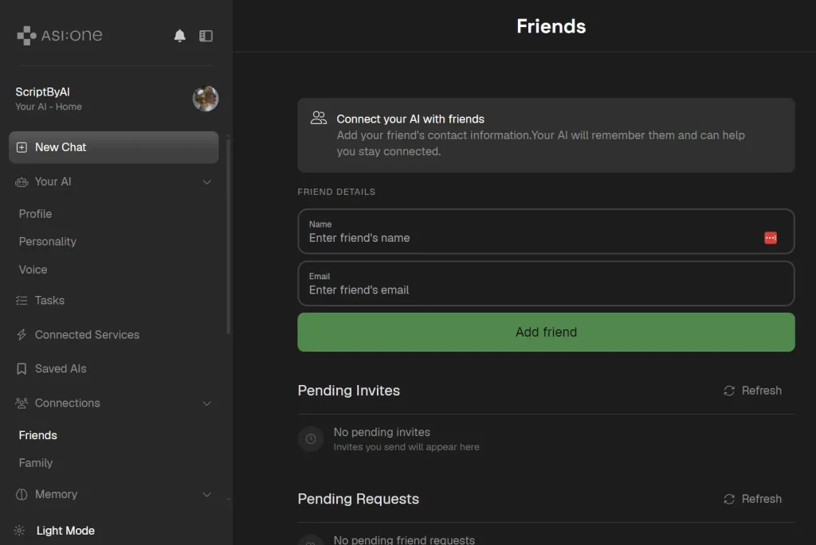This screenshot has height=545, width=816.
Task: Go to Saved AIs bookmark item
Action: tap(61, 369)
